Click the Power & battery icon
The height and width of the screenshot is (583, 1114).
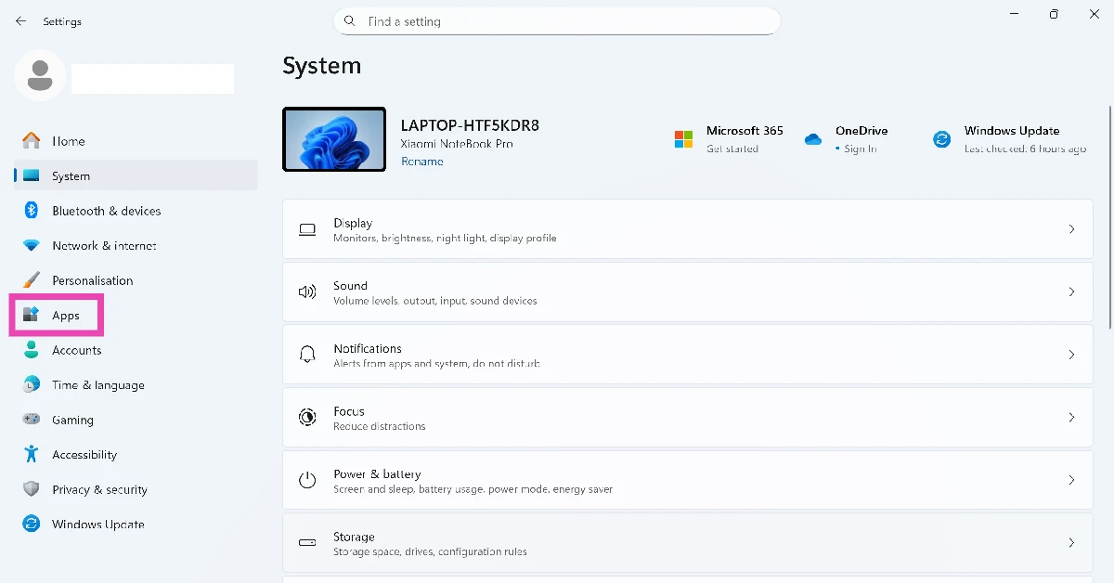306,480
